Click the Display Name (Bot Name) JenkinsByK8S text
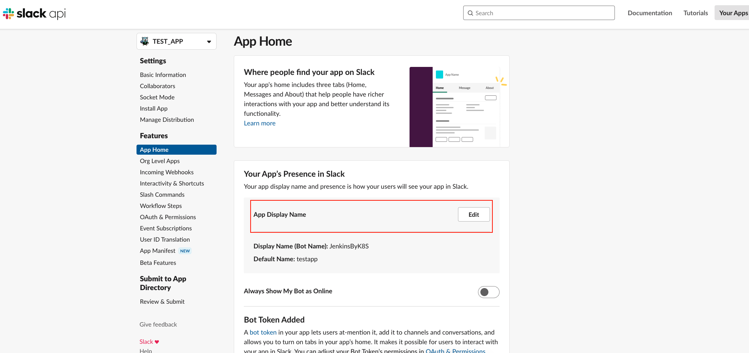 (x=311, y=246)
